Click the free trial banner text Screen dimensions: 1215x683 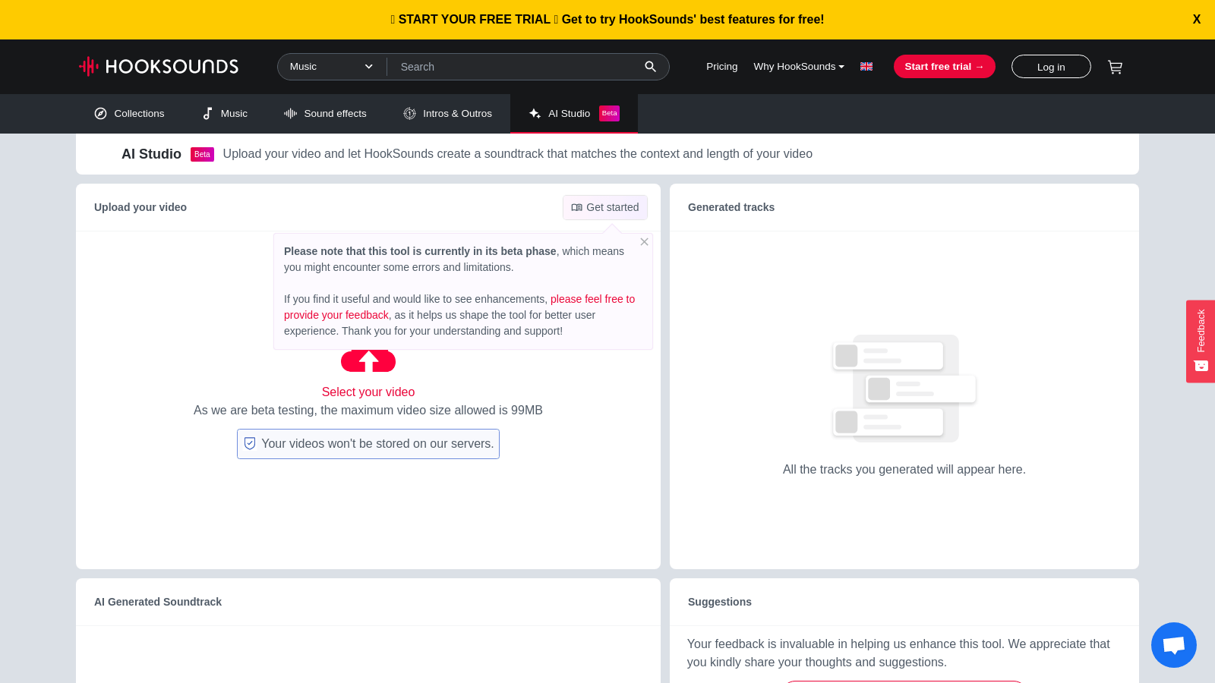coord(607,20)
